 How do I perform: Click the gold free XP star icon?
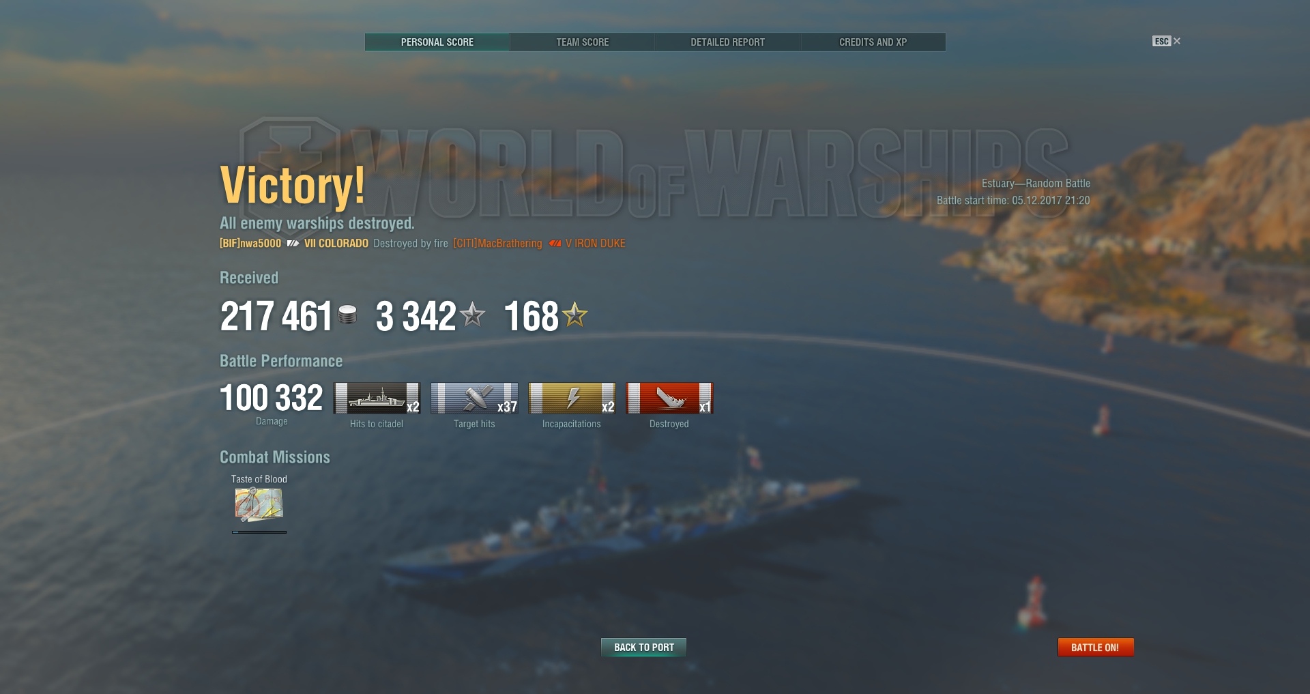click(x=575, y=315)
